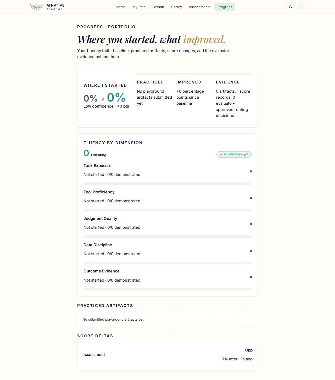Toggle dark mode with the moon icon

click(x=291, y=7)
